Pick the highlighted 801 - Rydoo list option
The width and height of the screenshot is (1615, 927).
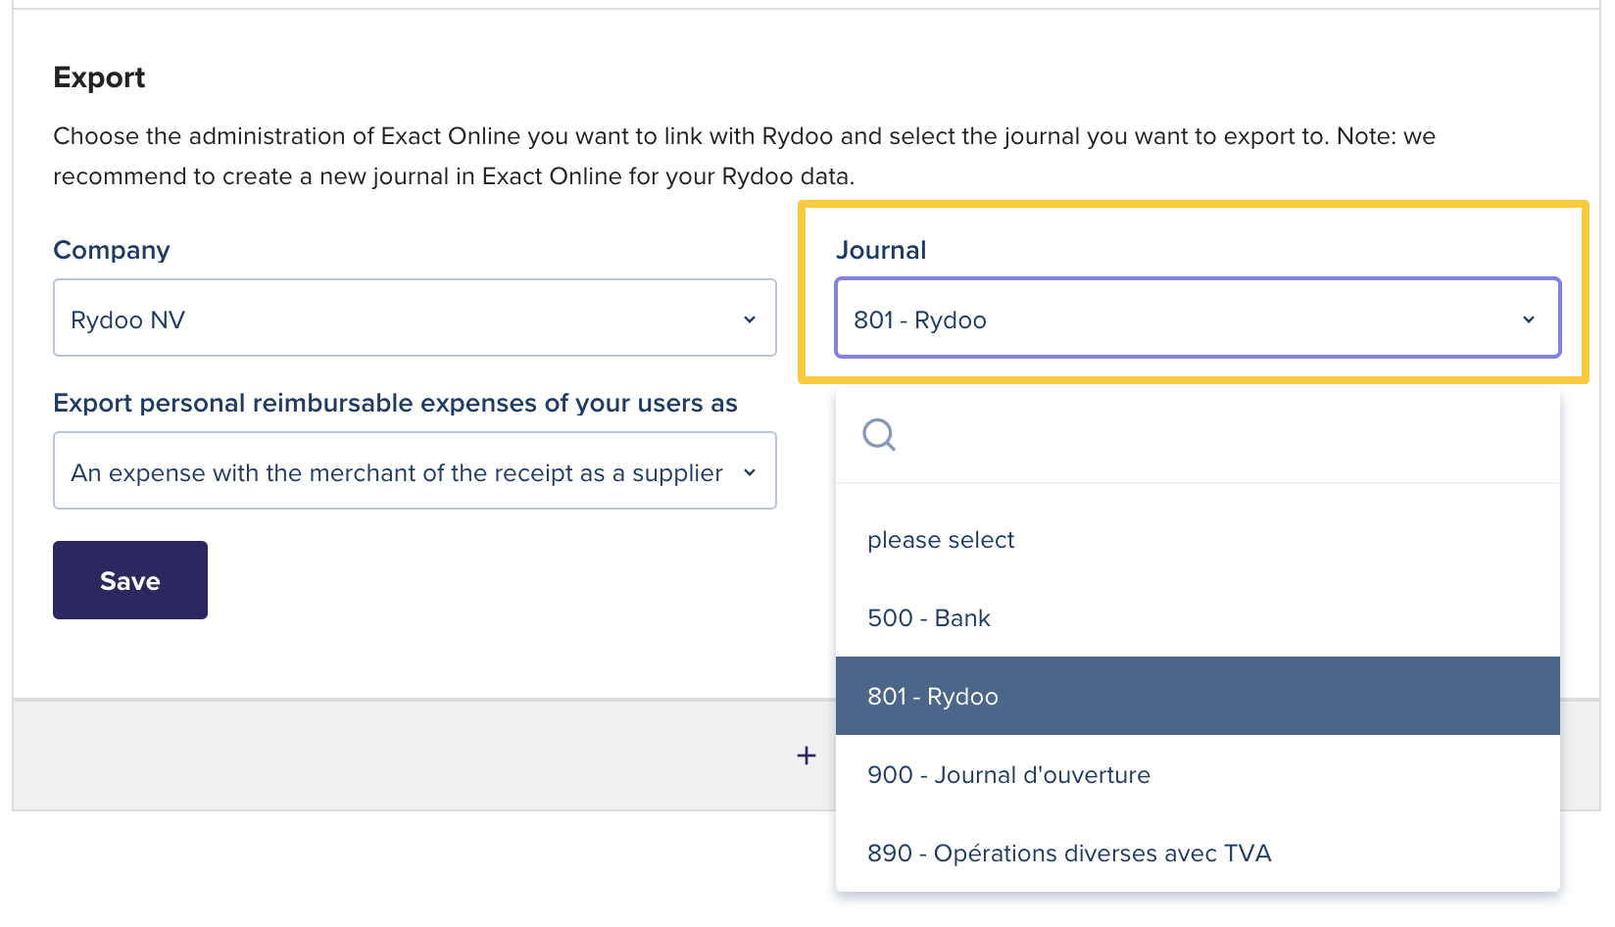933,697
